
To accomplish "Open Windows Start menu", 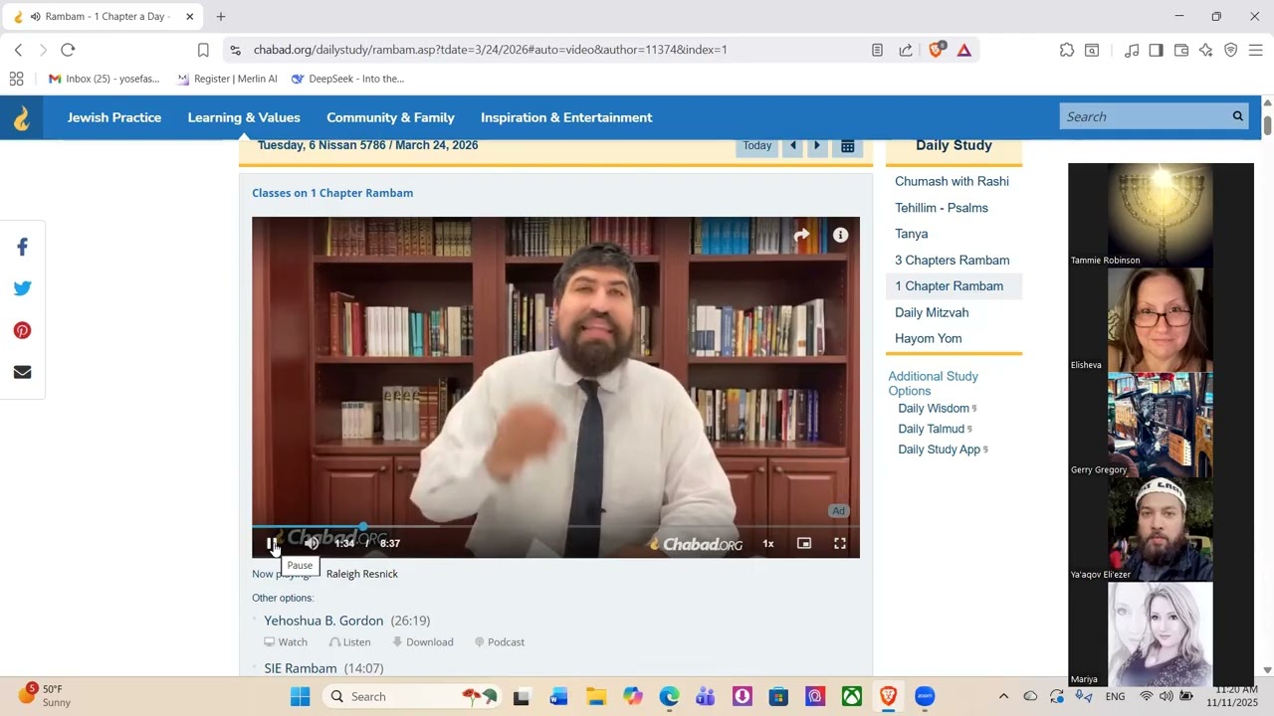I will click(300, 696).
